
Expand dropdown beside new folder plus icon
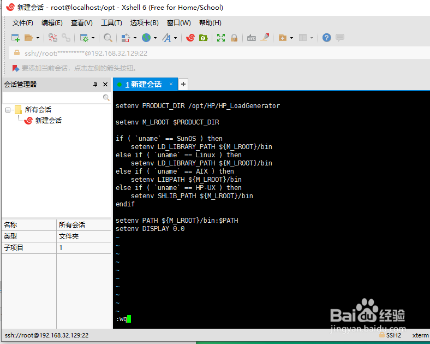(x=291, y=38)
